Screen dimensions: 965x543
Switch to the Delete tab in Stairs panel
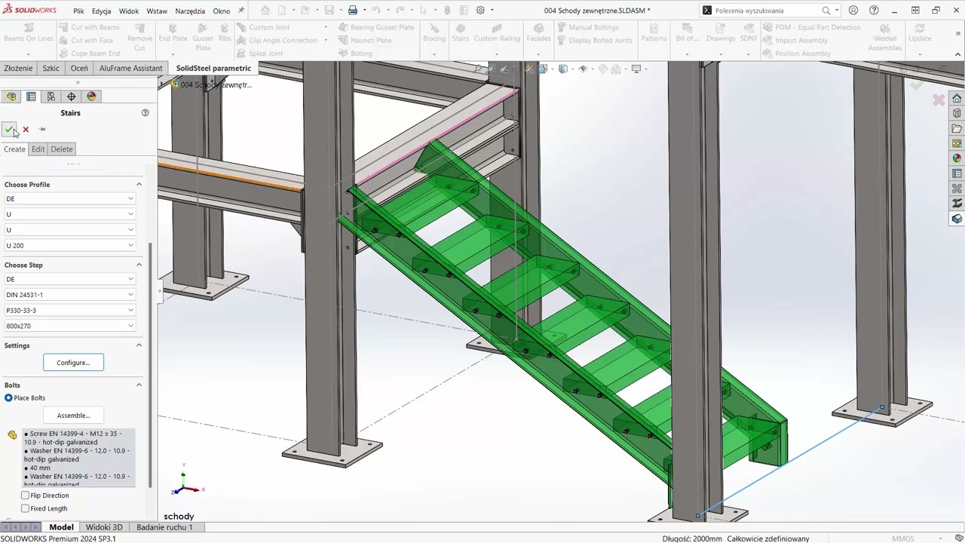[x=62, y=149]
